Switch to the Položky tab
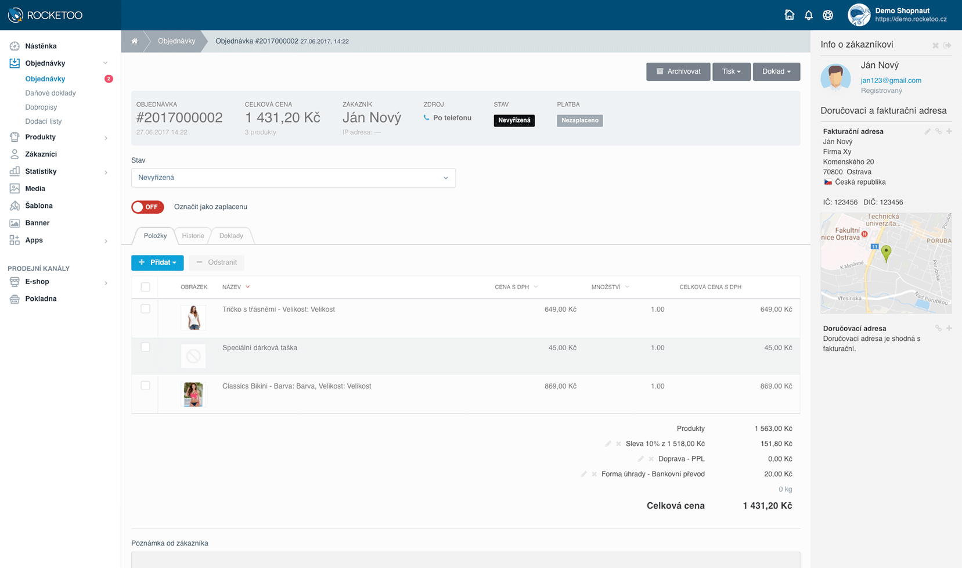Image resolution: width=962 pixels, height=568 pixels. coord(155,236)
